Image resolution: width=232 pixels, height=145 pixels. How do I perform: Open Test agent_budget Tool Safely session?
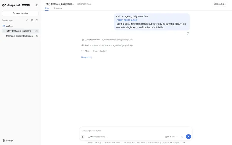tap(20, 36)
